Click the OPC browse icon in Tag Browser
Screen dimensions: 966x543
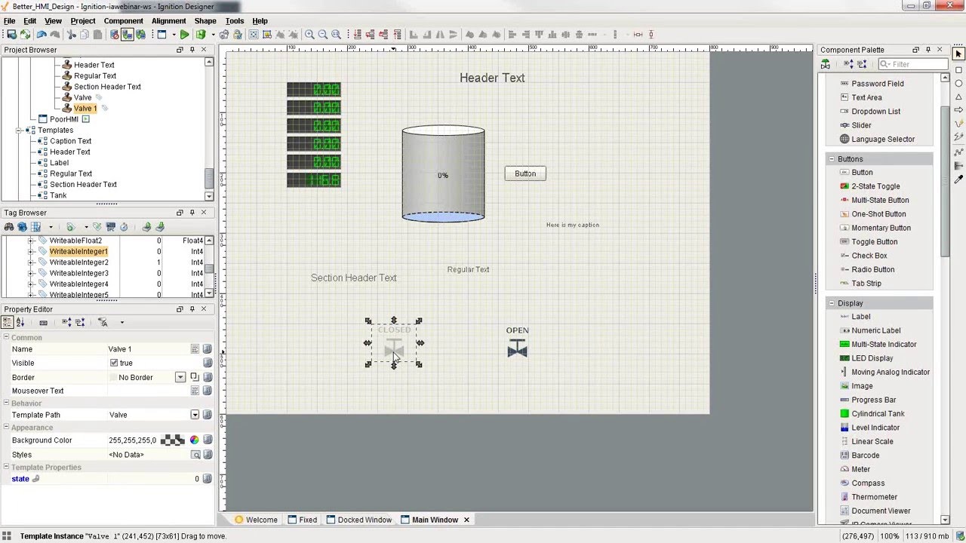pos(110,226)
